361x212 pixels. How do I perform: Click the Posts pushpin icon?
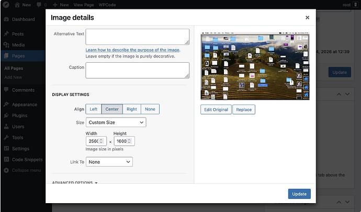(x=6, y=34)
